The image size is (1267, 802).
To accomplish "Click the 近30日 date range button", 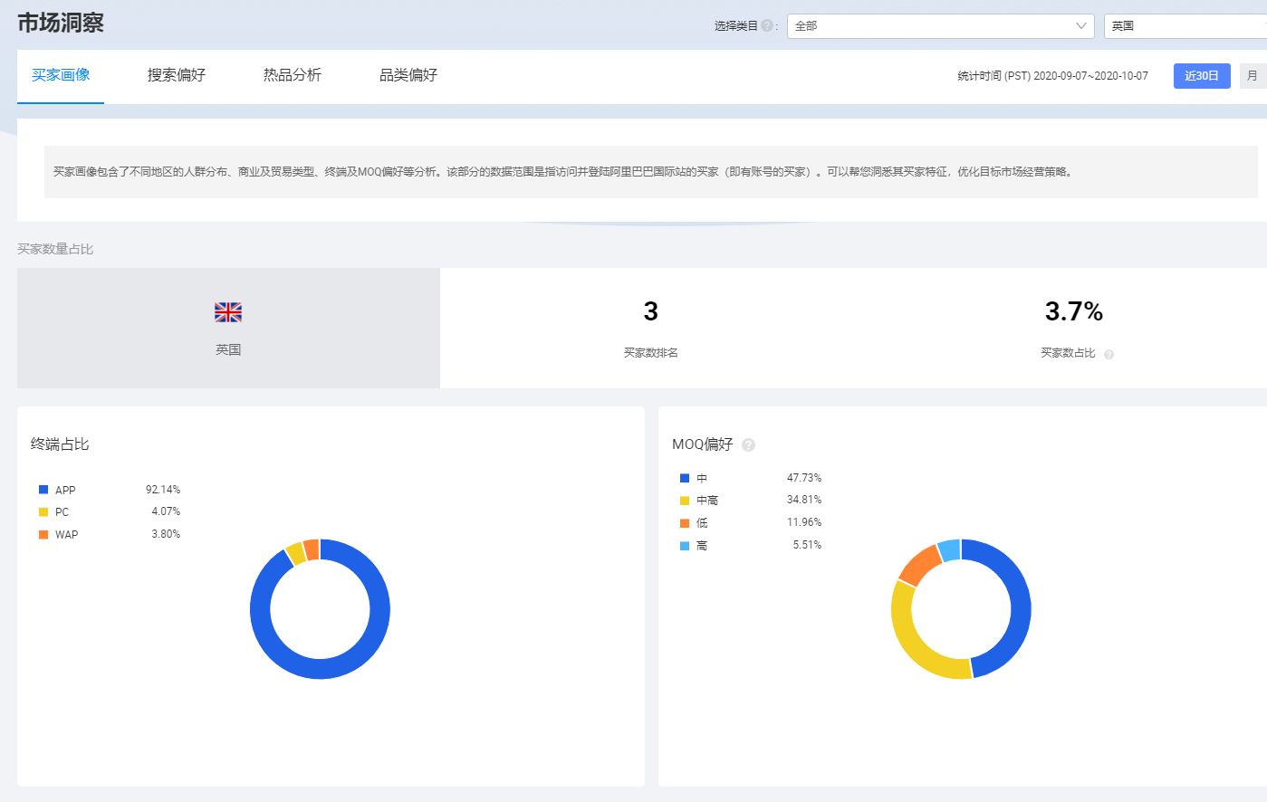I will pyautogui.click(x=1201, y=76).
